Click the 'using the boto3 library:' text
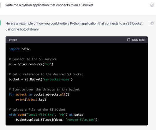156x130 pixels. click(22, 29)
